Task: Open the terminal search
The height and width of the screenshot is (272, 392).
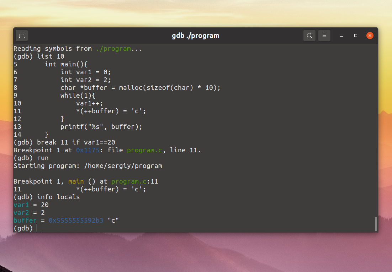Action: point(309,36)
